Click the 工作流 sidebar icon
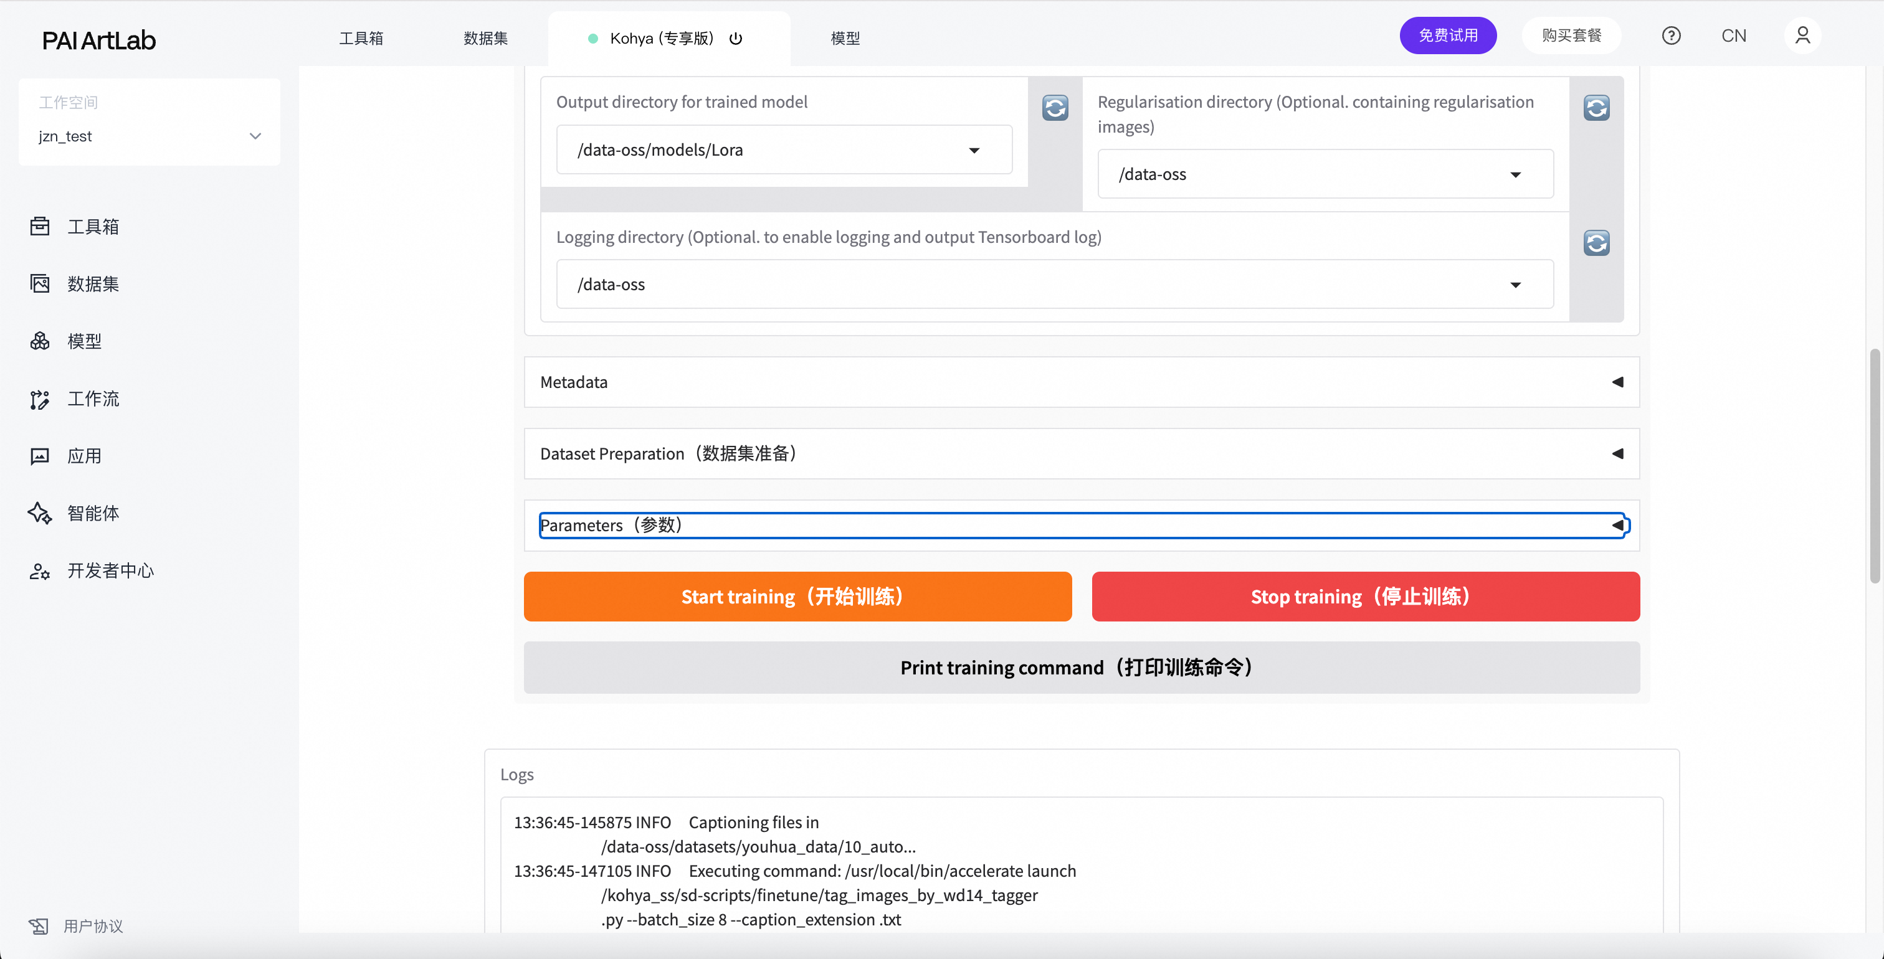 [39, 399]
